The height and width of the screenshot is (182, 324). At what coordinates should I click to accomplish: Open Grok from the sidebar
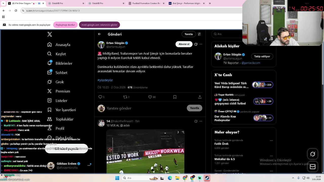click(x=55, y=82)
